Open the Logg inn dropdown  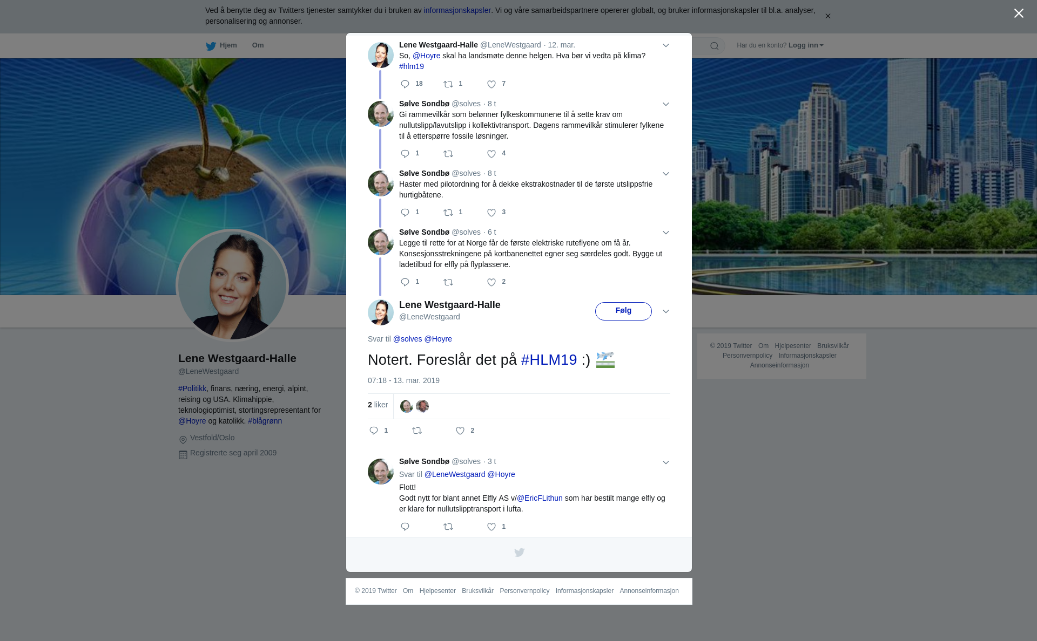click(x=805, y=45)
